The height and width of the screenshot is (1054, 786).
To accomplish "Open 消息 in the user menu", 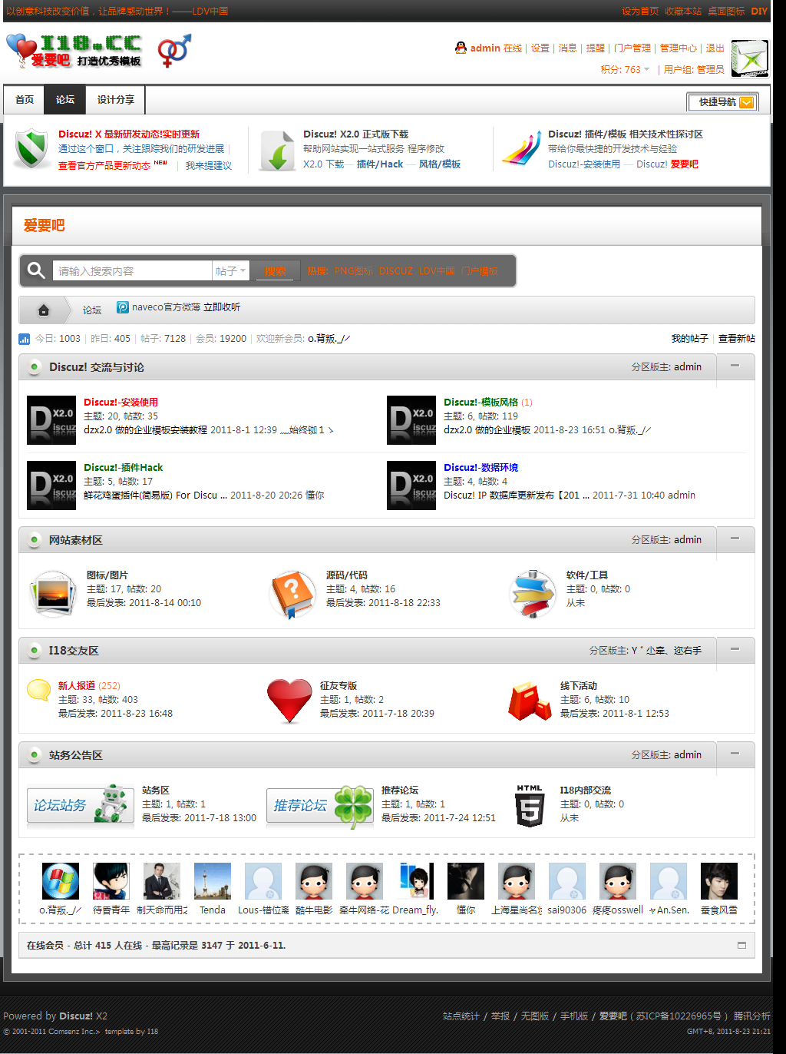I will (x=568, y=48).
